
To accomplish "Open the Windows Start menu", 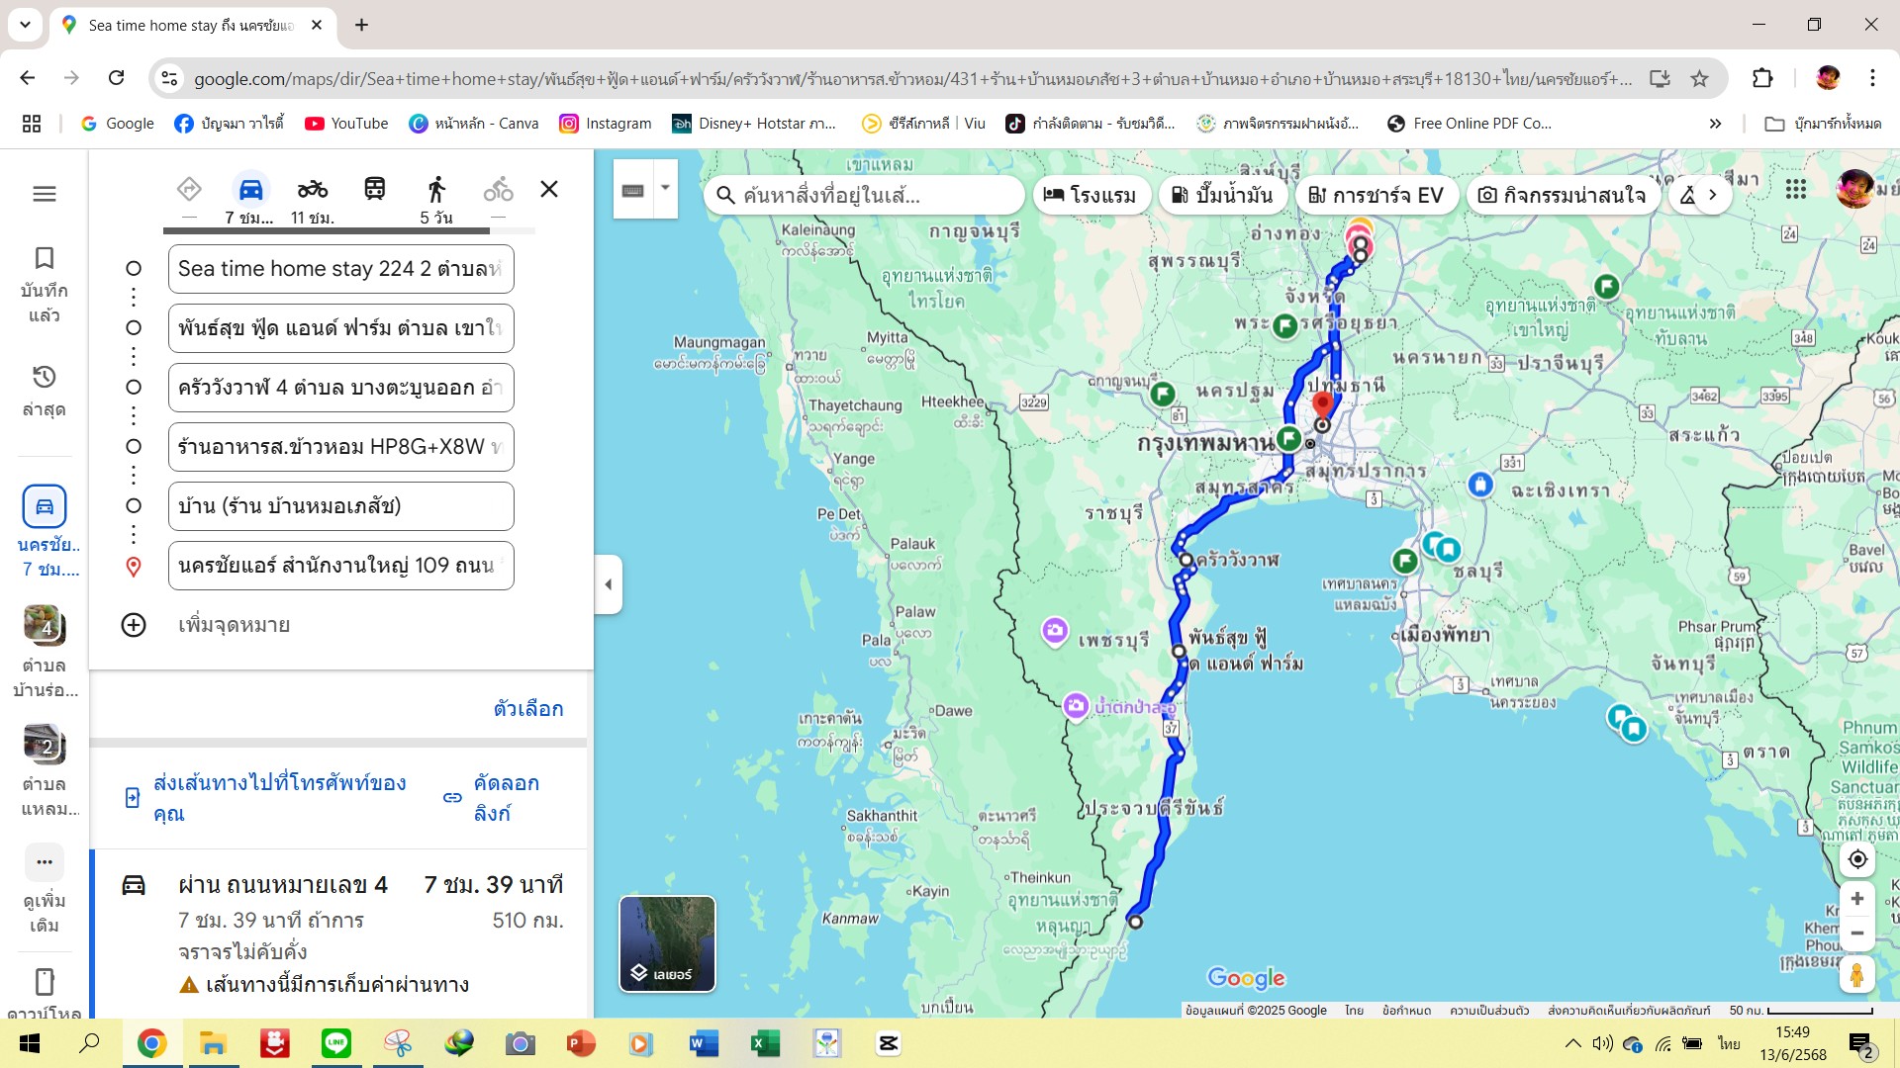I will [x=30, y=1043].
